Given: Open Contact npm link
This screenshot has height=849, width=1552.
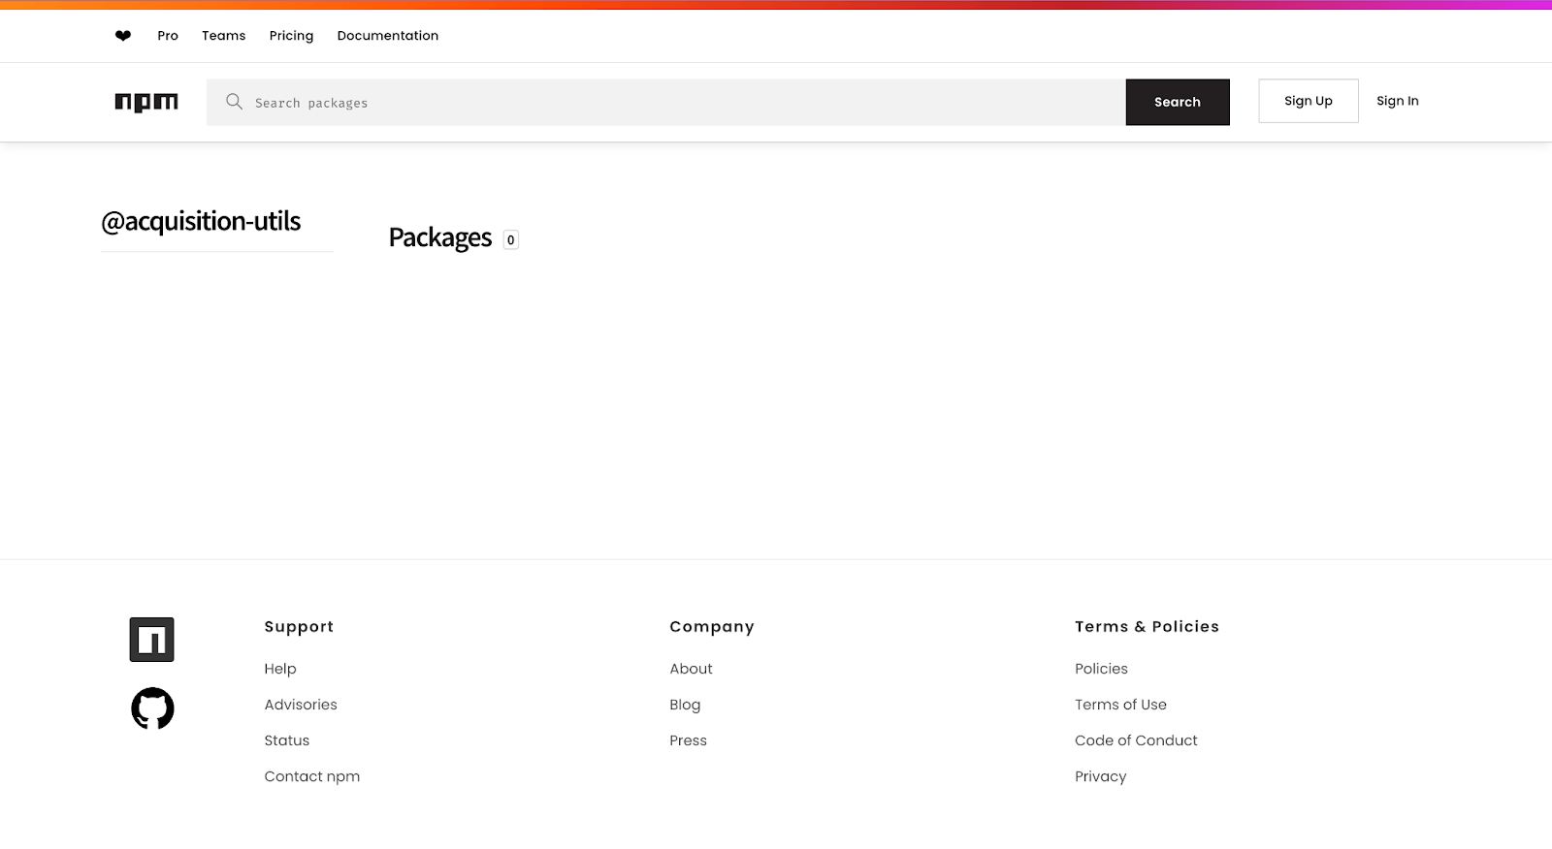Looking at the screenshot, I should coord(311,776).
